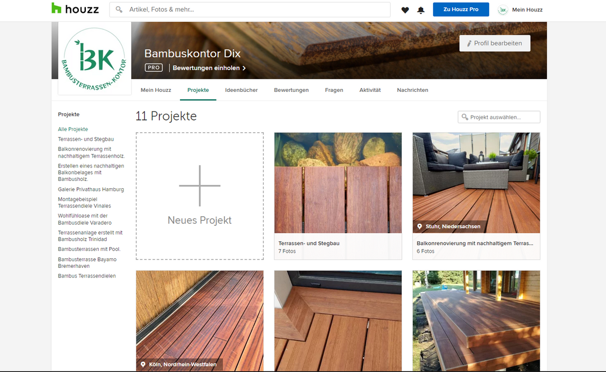Expand Bewertungen einholen chevron
This screenshot has width=606, height=372.
(244, 68)
